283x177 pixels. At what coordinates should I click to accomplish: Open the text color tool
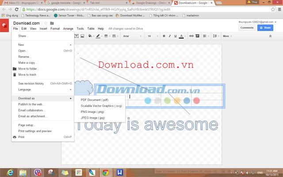coord(182,36)
